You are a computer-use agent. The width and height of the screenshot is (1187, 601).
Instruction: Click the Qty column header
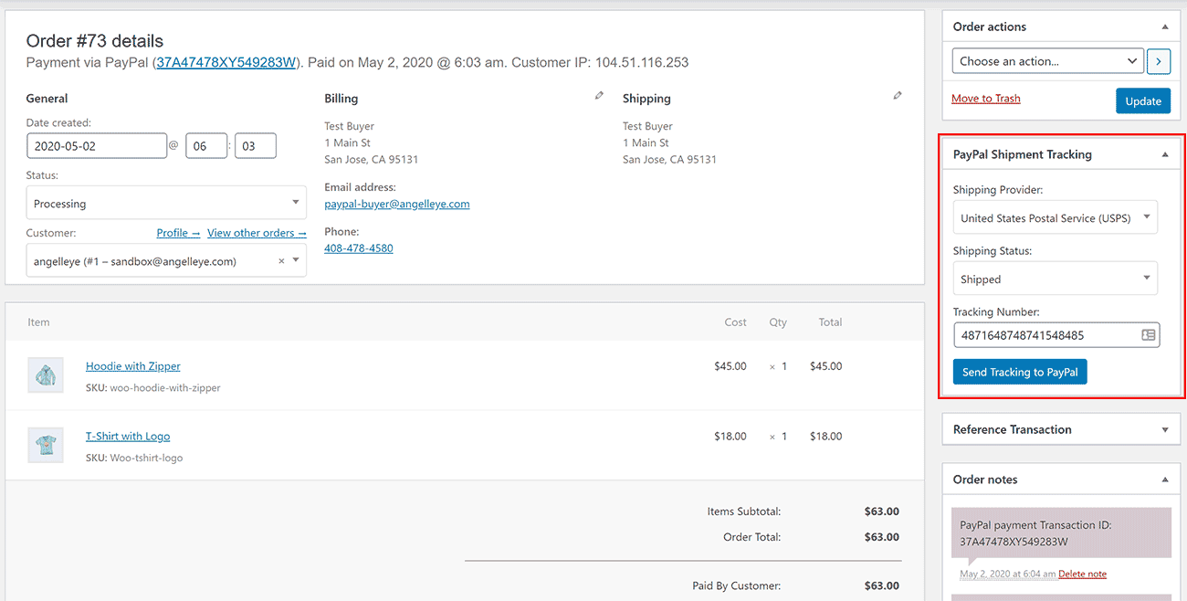(x=778, y=322)
